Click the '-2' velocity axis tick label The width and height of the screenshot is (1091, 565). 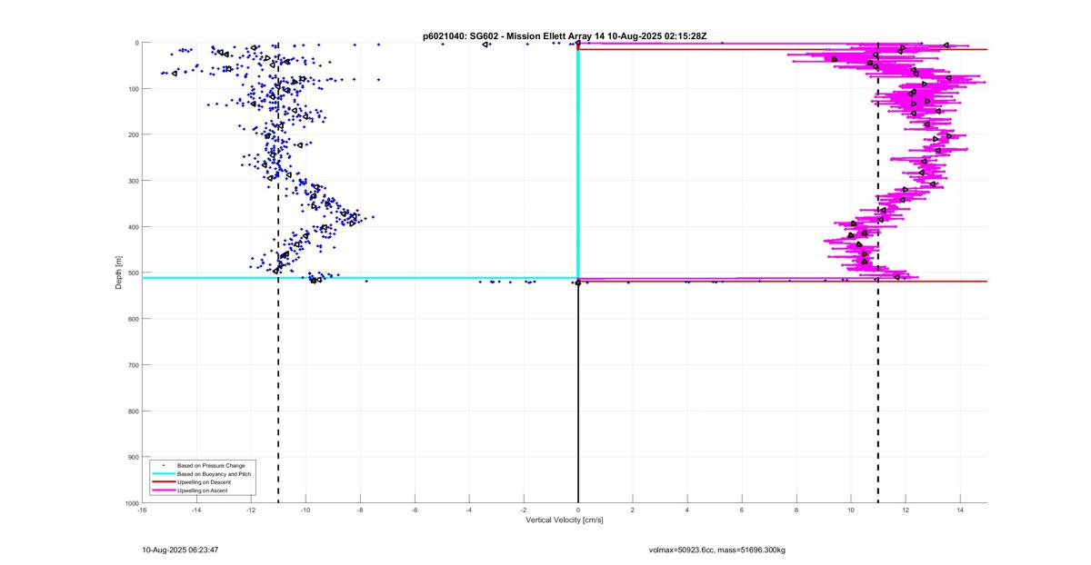[x=524, y=510]
